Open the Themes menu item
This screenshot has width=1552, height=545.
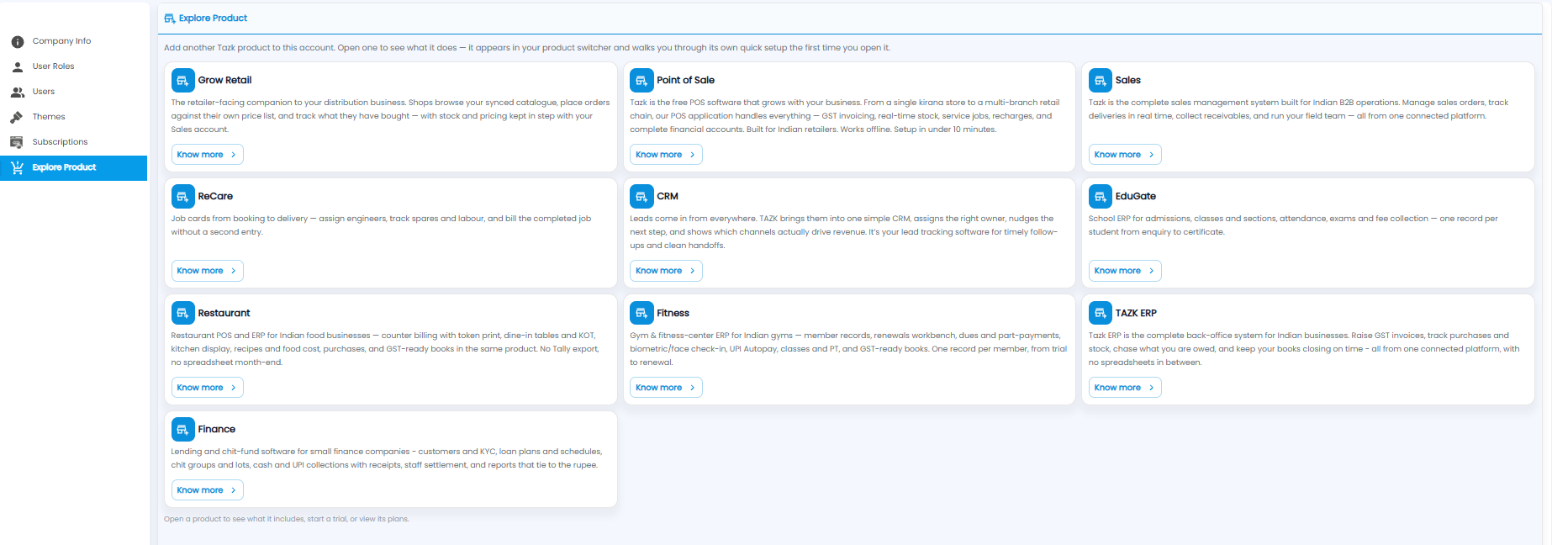click(74, 117)
